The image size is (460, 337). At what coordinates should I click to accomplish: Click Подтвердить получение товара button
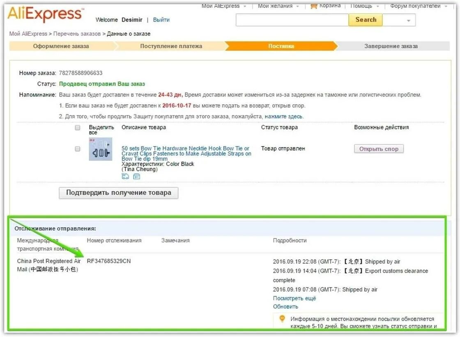pyautogui.click(x=119, y=193)
